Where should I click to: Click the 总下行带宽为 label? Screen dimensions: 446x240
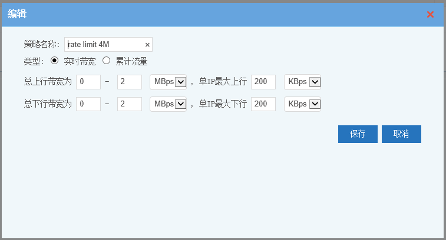point(48,104)
